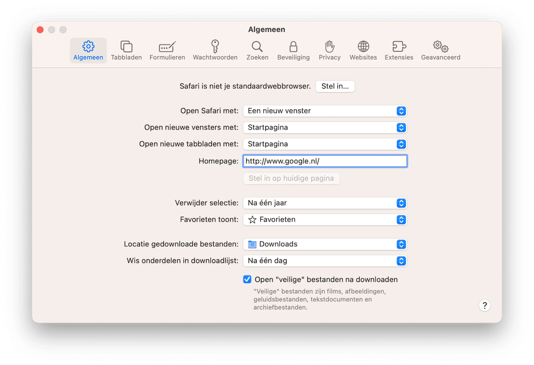The image size is (534, 365).
Task: Click the help question mark button
Action: [x=484, y=306]
